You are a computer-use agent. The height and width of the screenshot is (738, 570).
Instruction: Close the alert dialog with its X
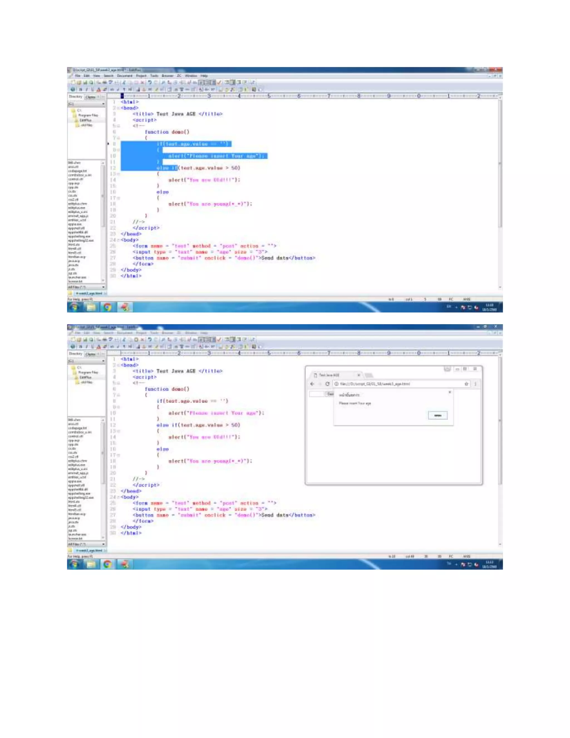[449, 392]
